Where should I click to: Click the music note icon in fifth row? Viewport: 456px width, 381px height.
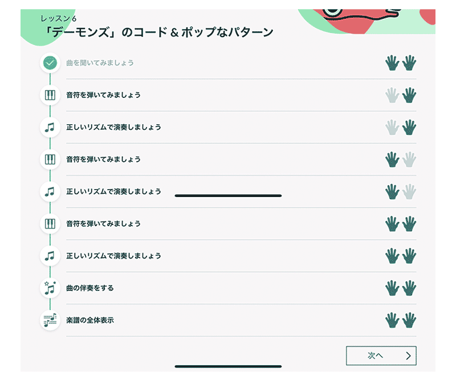(x=50, y=191)
